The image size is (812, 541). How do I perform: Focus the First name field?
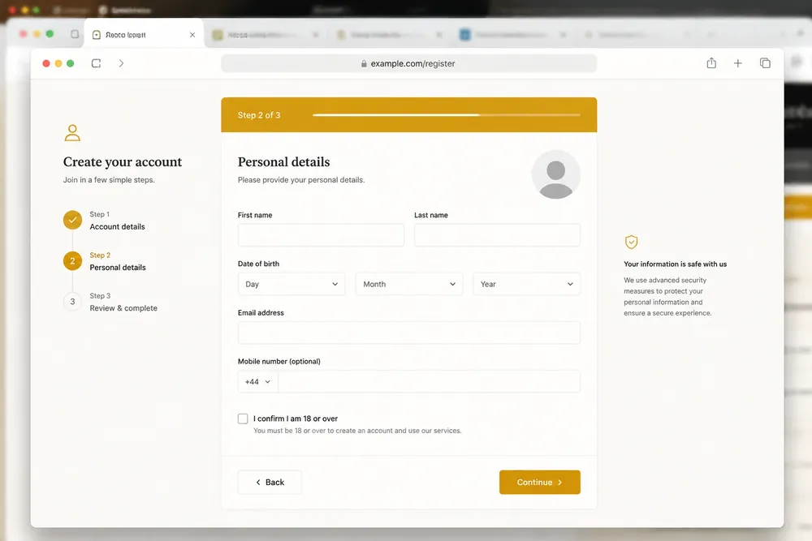pyautogui.click(x=321, y=235)
